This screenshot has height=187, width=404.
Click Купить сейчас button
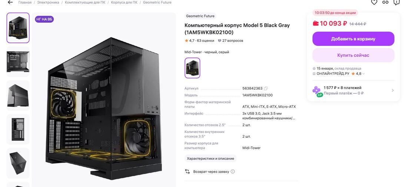(x=353, y=55)
